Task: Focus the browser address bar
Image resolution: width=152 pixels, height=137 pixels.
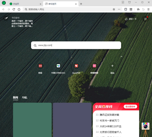Action: point(68,9)
